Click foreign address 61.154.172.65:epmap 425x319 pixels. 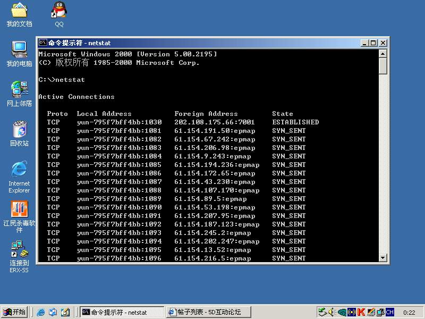point(215,173)
